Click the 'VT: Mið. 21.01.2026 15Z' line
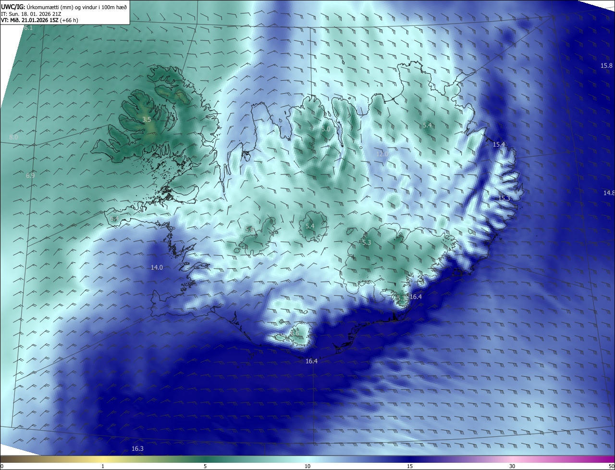Screen dimensions: 615x470 40,20
